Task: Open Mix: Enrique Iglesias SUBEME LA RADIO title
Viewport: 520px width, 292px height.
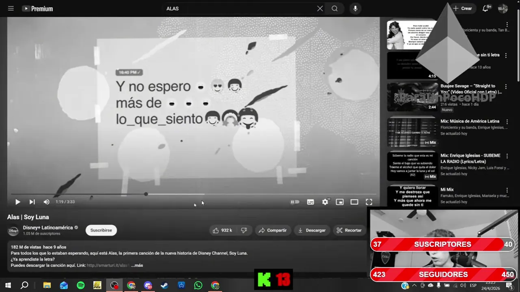Action: coord(470,159)
